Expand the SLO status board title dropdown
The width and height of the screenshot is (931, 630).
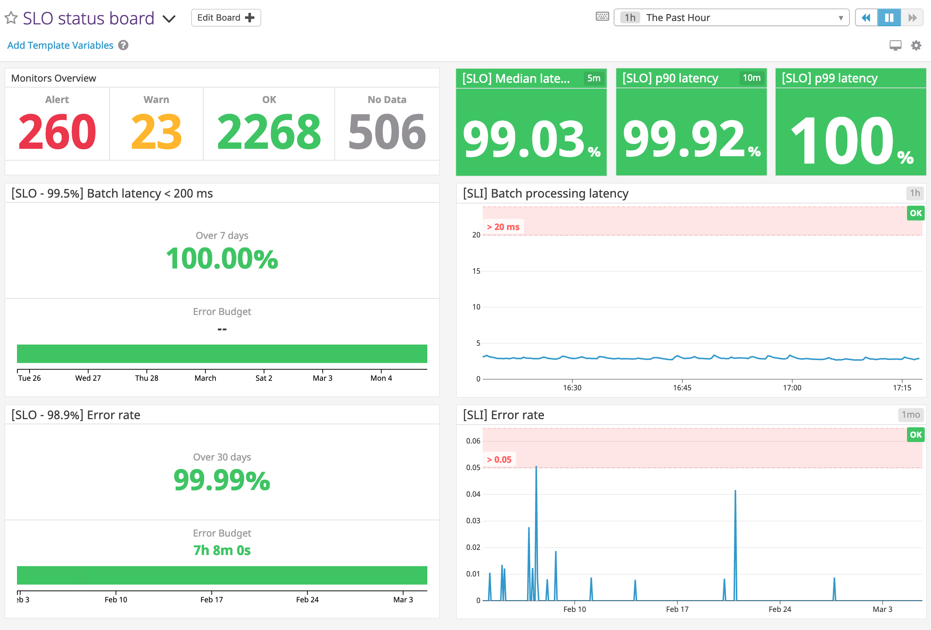point(170,18)
